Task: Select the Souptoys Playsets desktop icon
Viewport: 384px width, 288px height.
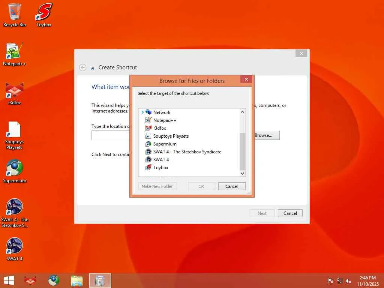Action: tap(15, 135)
